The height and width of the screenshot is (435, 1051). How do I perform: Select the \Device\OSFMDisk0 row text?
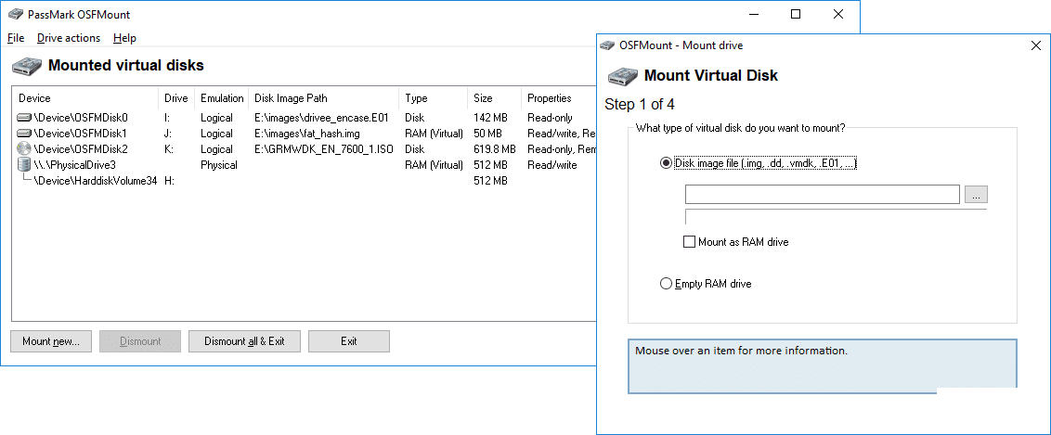81,118
